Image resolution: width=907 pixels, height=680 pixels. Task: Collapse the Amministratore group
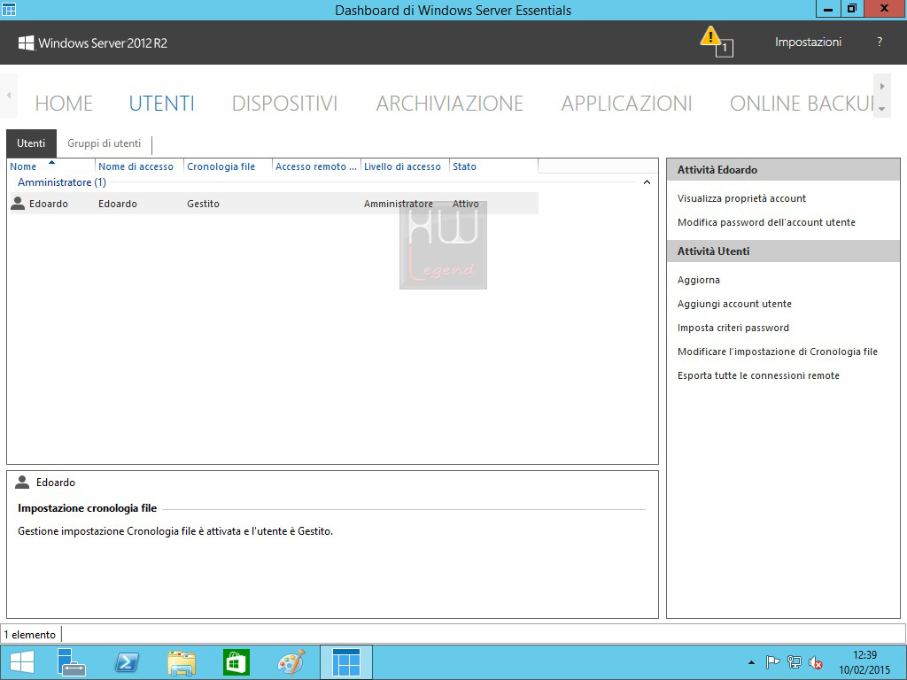[647, 182]
